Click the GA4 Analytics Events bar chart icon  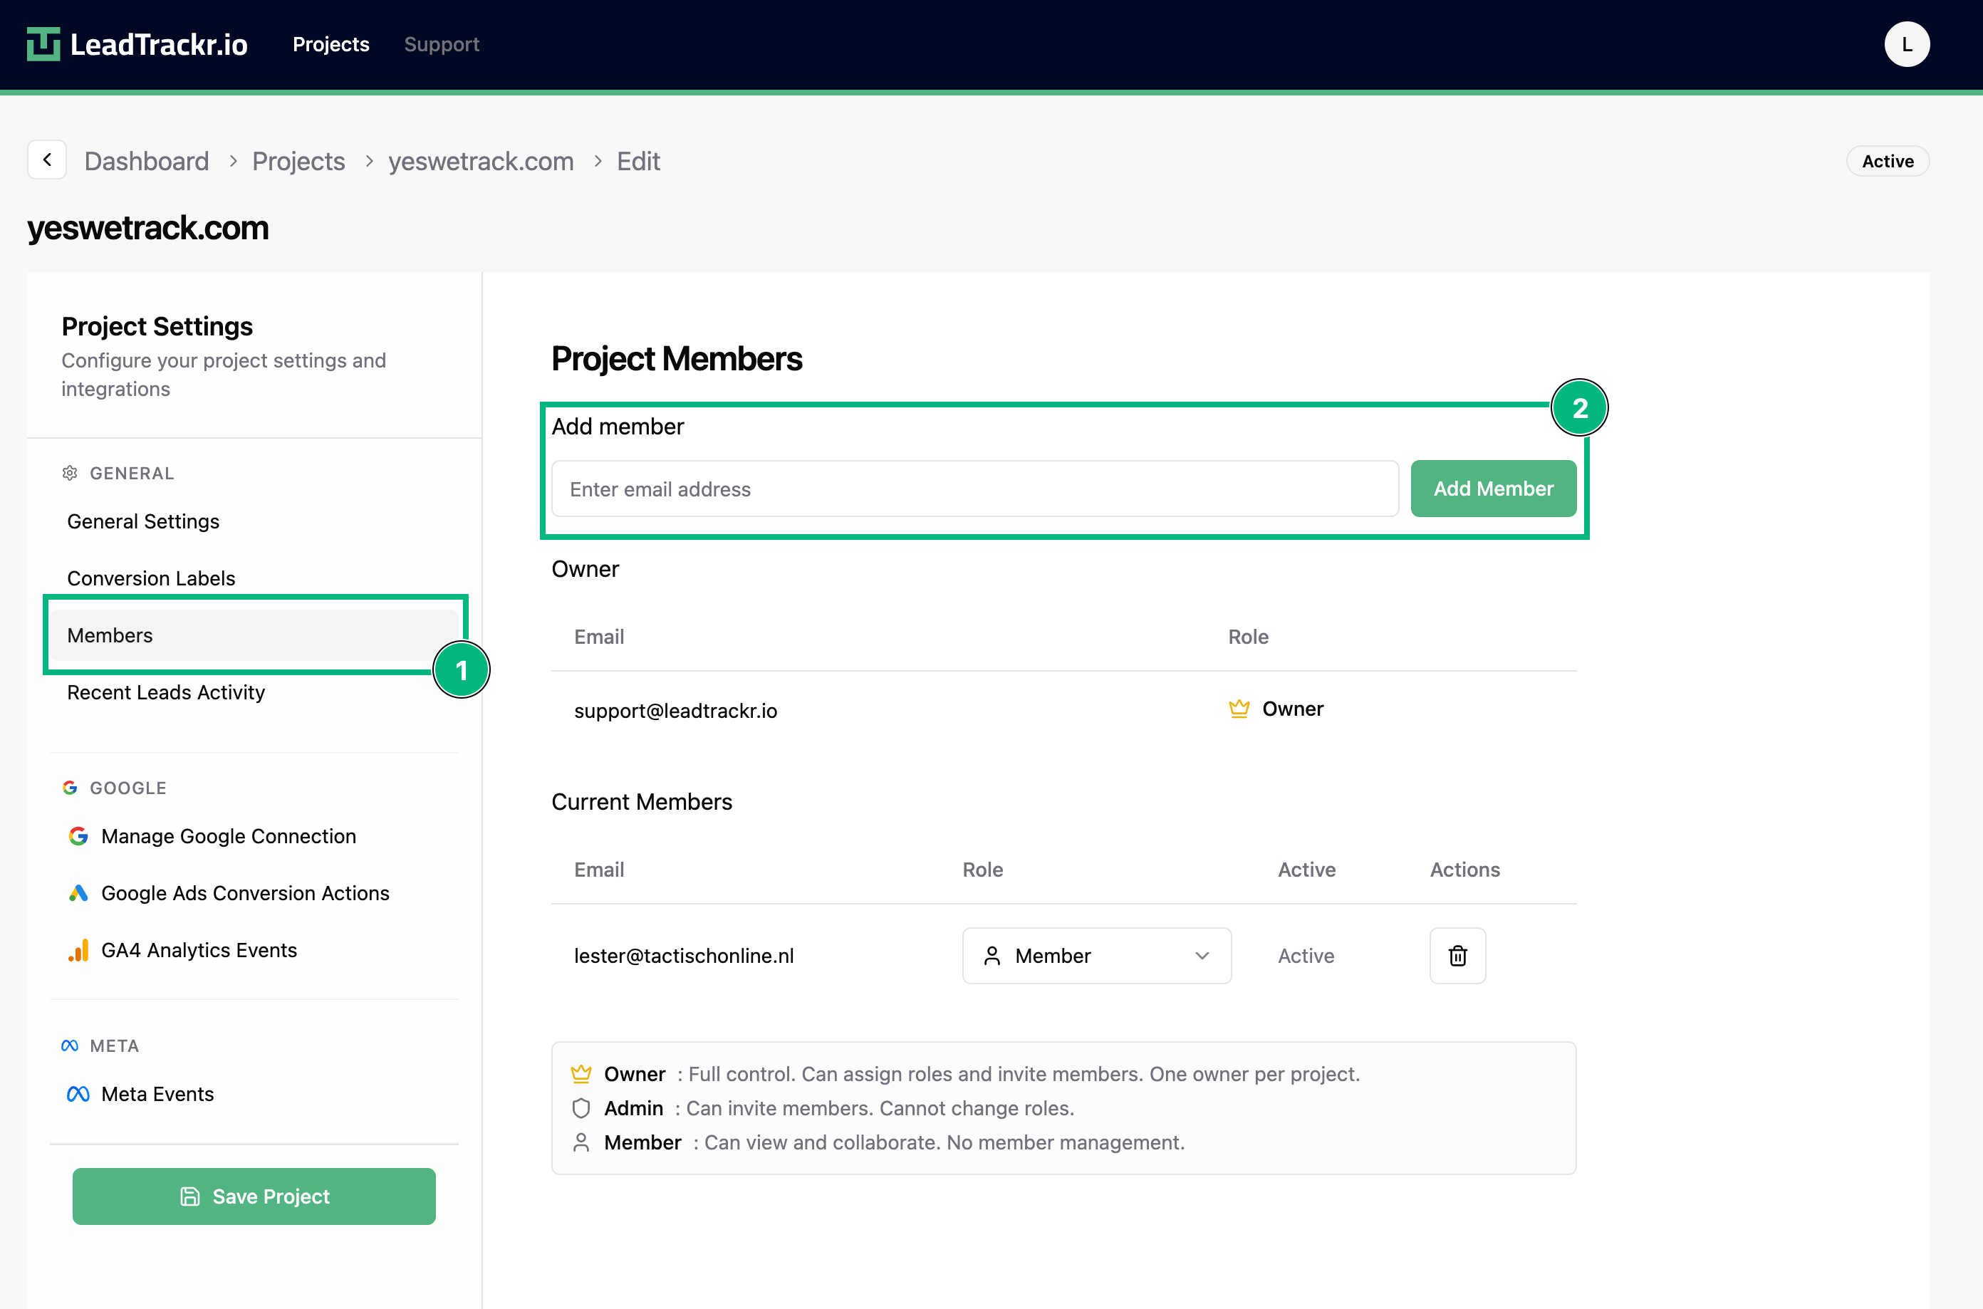(78, 949)
